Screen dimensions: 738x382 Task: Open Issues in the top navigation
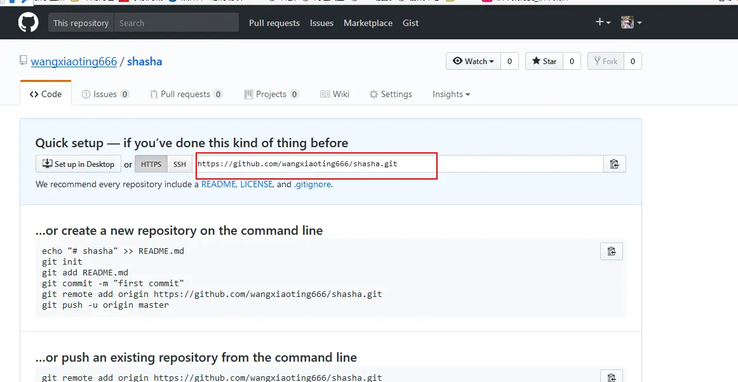click(x=321, y=23)
